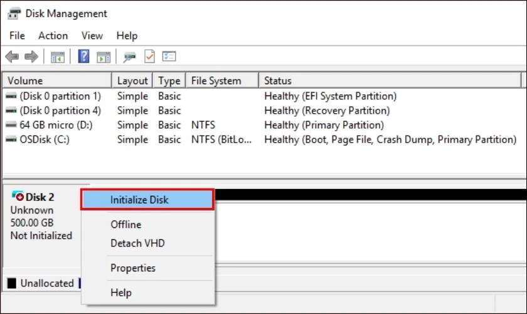Click the Back arrow toolbar icon
The image size is (527, 314).
pyautogui.click(x=12, y=57)
